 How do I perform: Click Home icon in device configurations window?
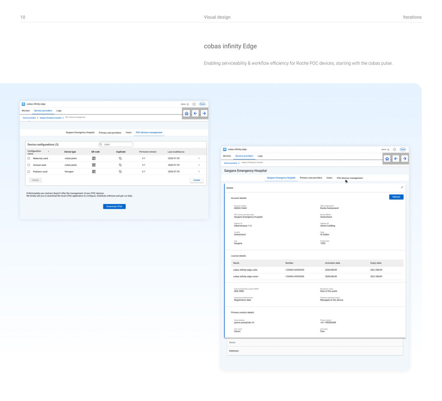click(187, 114)
